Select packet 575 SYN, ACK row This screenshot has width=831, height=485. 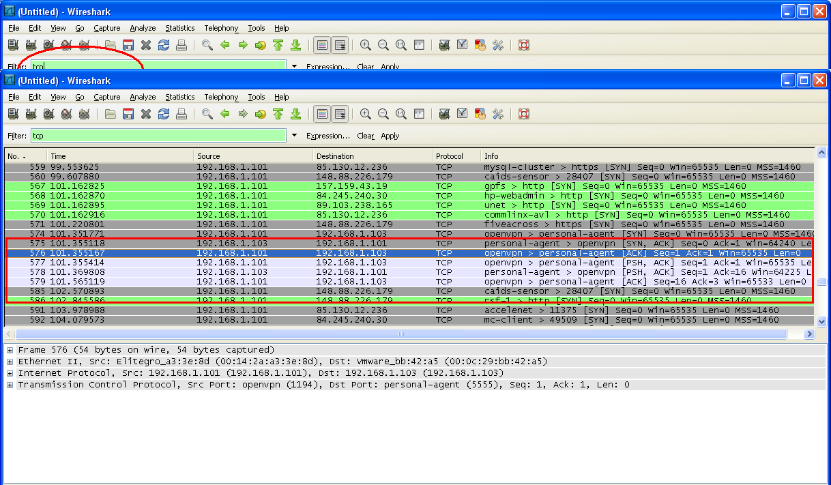click(x=409, y=244)
